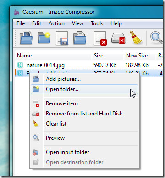
Task: Open the Action menu
Action: pyautogui.click(x=56, y=23)
